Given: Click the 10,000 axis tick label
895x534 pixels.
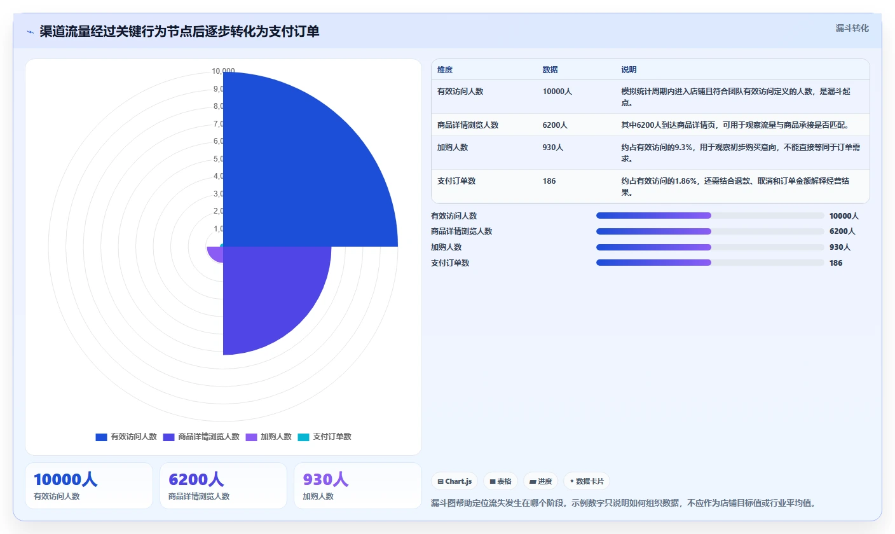Looking at the screenshot, I should point(224,71).
